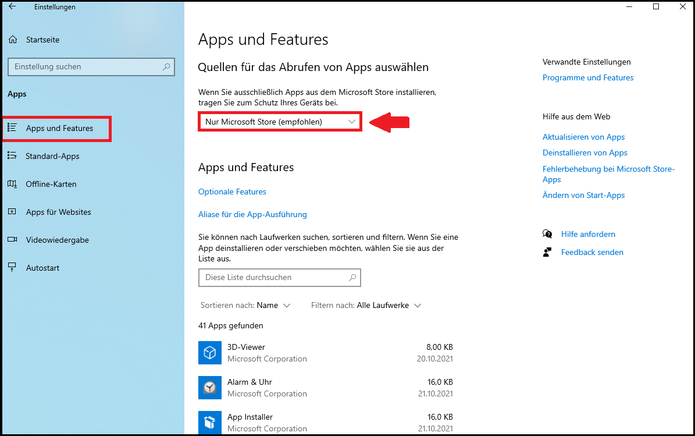695x436 pixels.
Task: Click the Feedback senden link
Action: coord(592,253)
